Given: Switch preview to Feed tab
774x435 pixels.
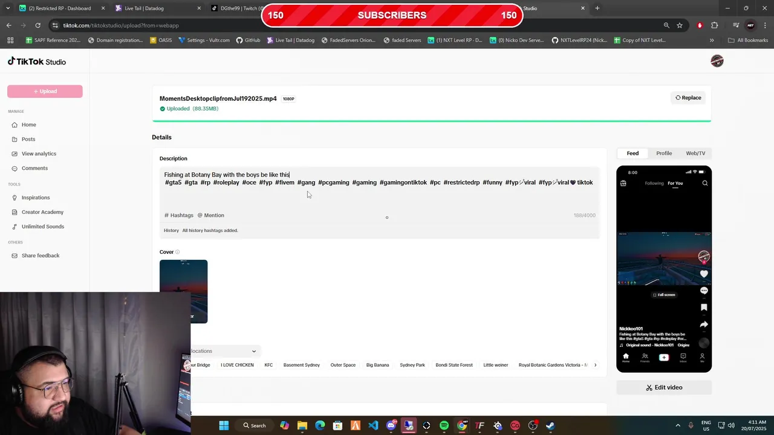Looking at the screenshot, I should click(x=633, y=153).
